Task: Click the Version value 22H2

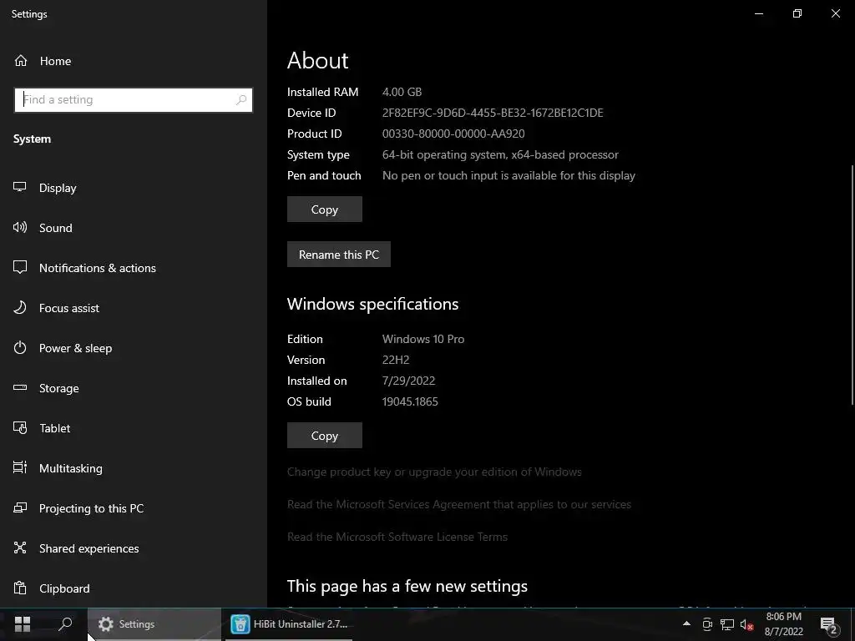Action: click(396, 361)
